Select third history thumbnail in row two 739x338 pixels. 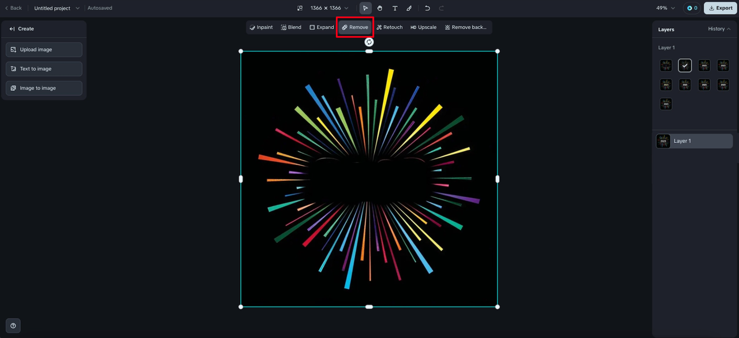pos(704,85)
